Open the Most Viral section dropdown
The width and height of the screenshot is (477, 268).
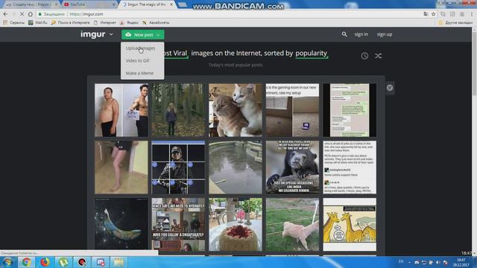click(x=175, y=53)
